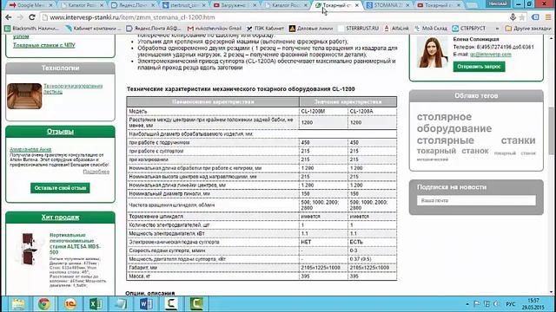This screenshot has width=556, height=312.
Task: Click the CL-1200A model column cell
Action: pyautogui.click(x=372, y=112)
